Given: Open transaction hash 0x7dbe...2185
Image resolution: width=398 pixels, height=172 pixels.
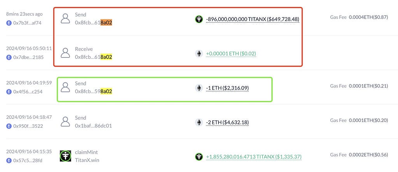Looking at the screenshot, I should coord(28,57).
